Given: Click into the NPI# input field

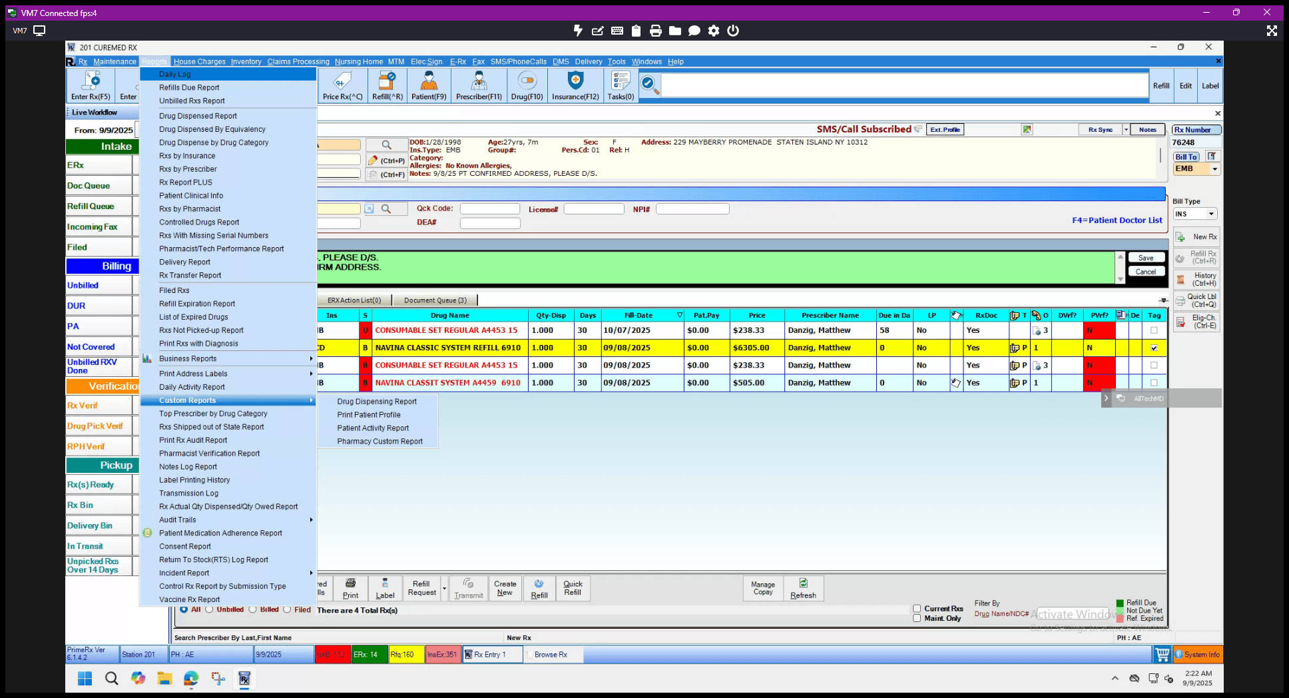Looking at the screenshot, I should (x=692, y=209).
